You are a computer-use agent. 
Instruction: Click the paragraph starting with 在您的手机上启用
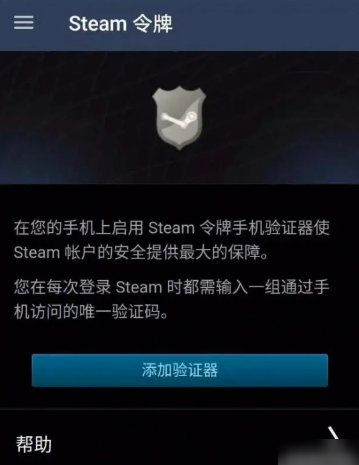172,240
